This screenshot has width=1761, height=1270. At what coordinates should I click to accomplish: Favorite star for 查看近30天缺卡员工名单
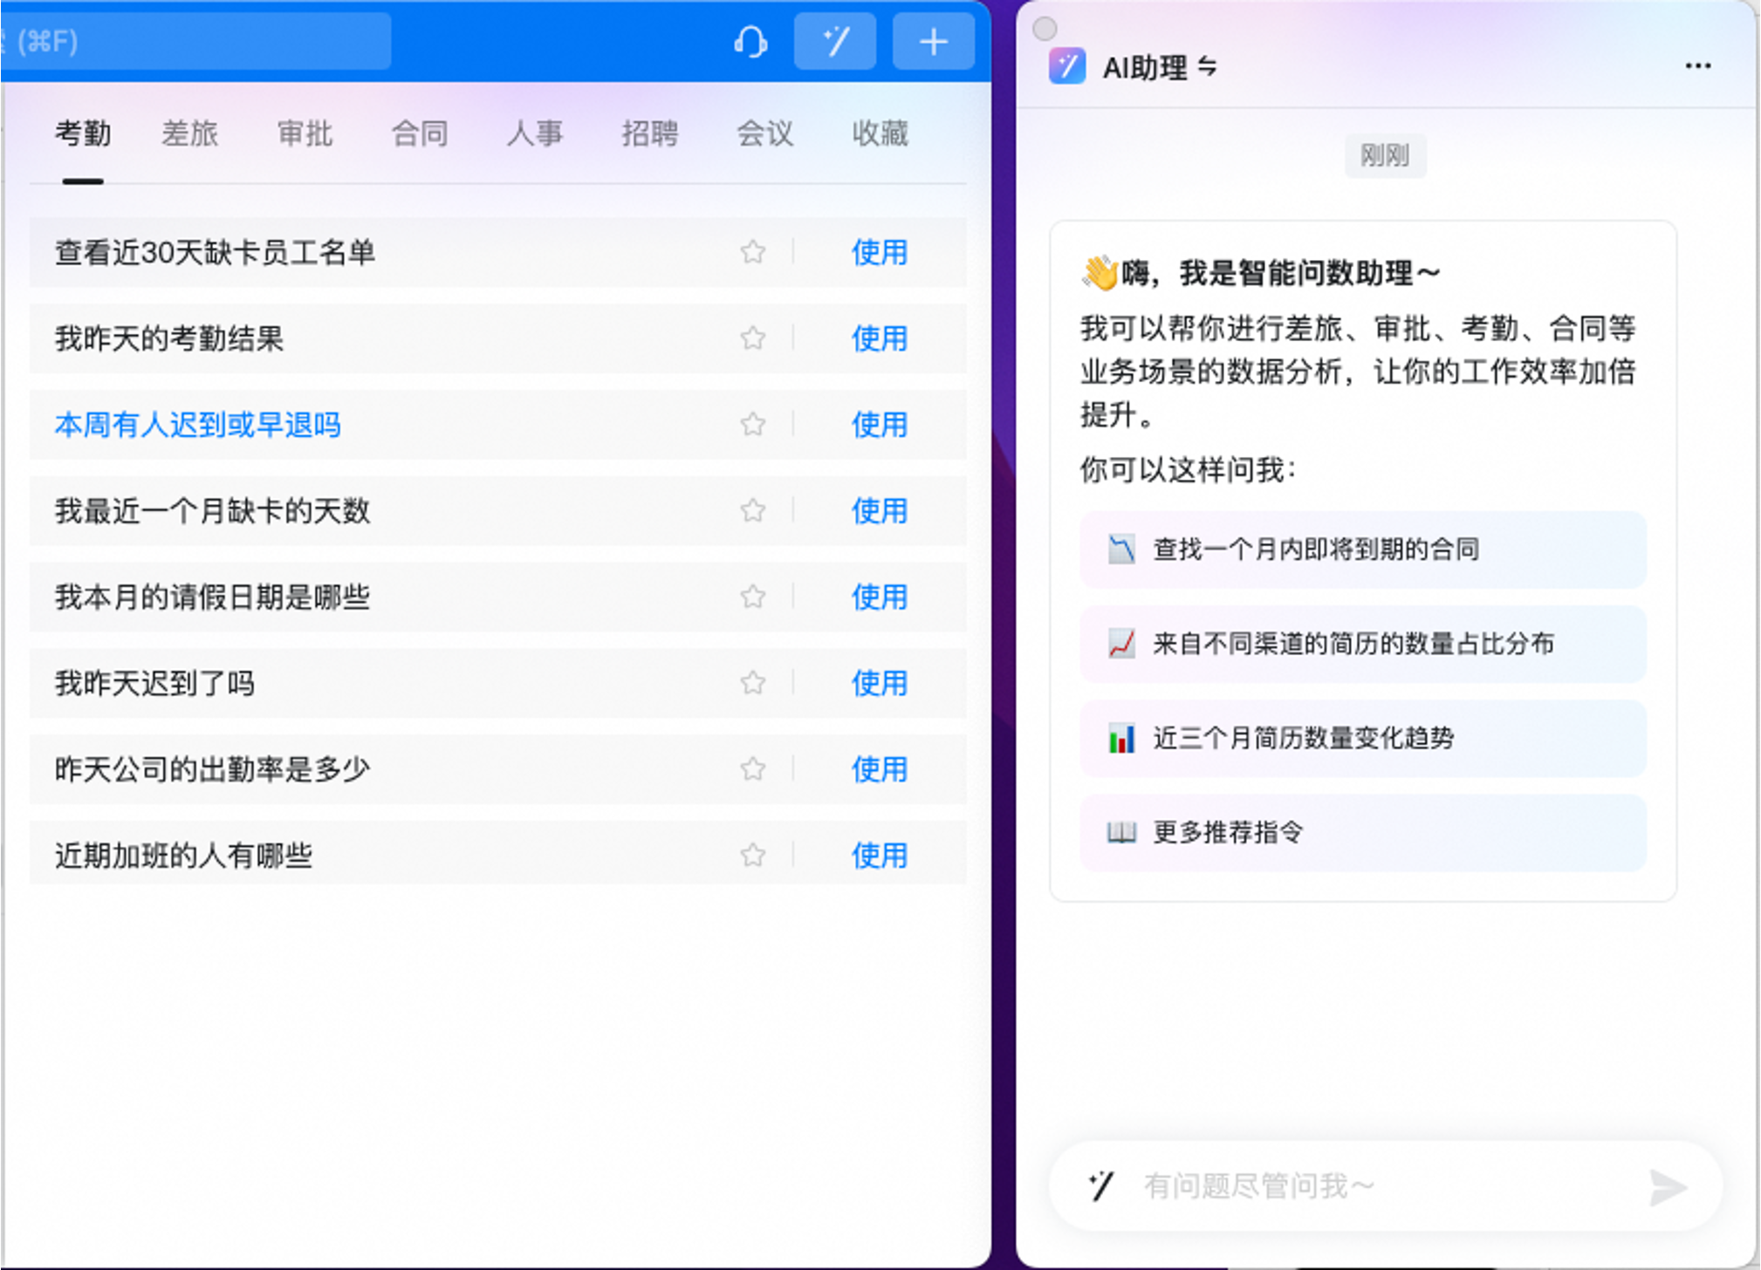click(x=753, y=252)
